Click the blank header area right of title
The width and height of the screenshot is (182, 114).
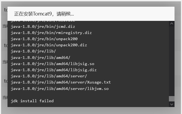point(124,14)
